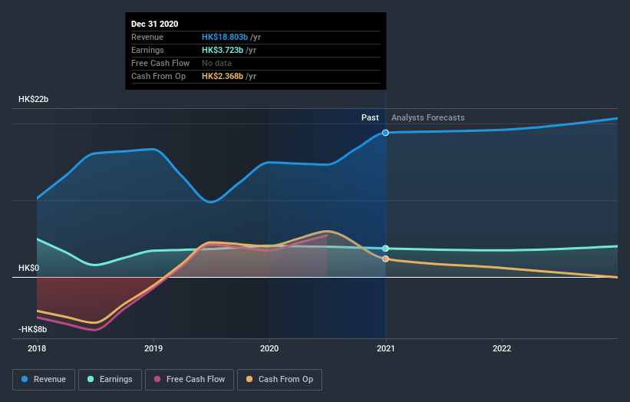630x402 pixels.
Task: Select the HK$18.803b revenue value in tooltip
Action: click(x=225, y=37)
